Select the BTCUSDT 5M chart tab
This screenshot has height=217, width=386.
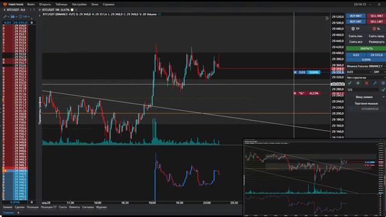(x=55, y=10)
